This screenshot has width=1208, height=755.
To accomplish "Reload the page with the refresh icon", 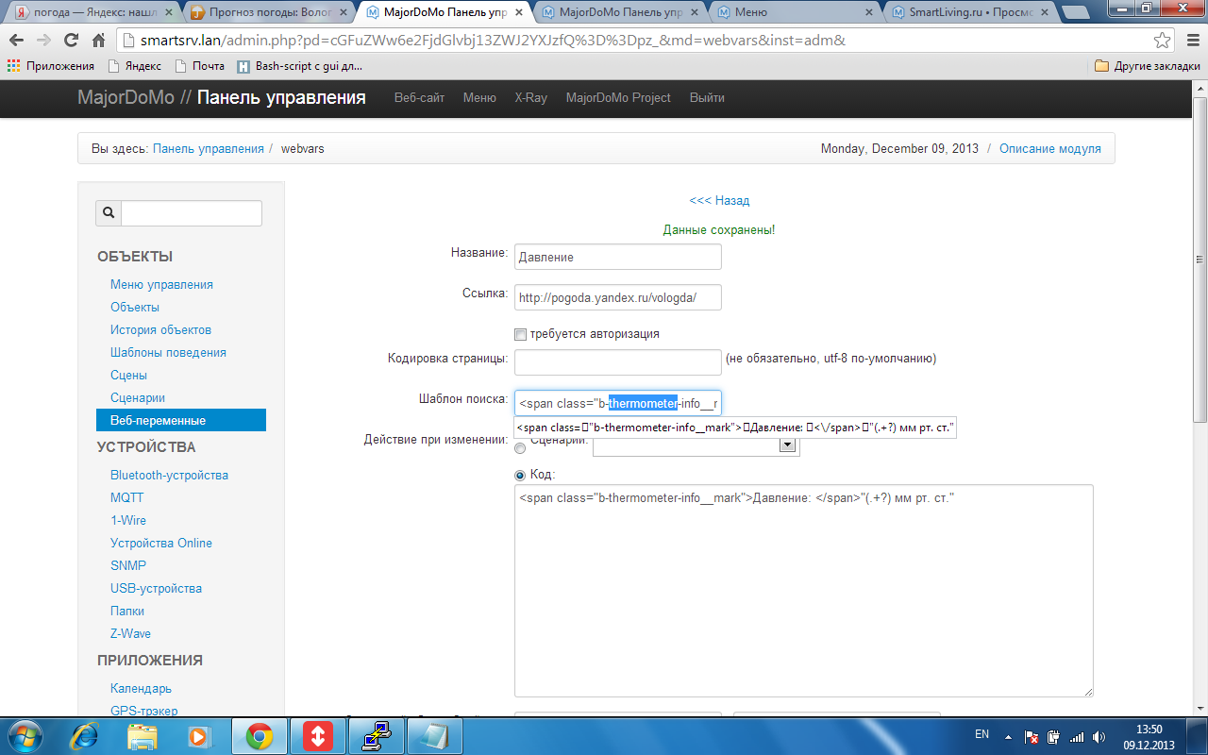I will [x=71, y=41].
